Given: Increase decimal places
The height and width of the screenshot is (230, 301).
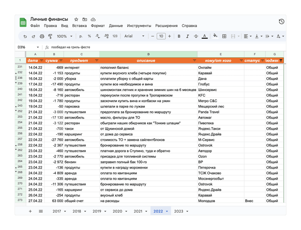Looking at the screenshot, I should coord(106,36).
